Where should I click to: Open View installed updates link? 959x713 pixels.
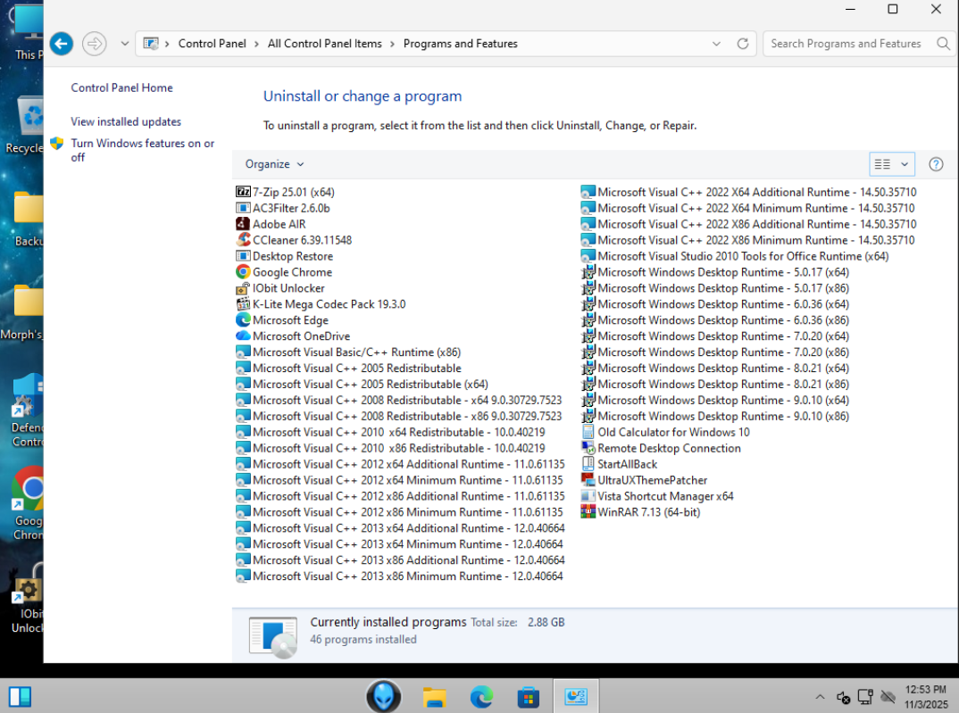tap(125, 121)
